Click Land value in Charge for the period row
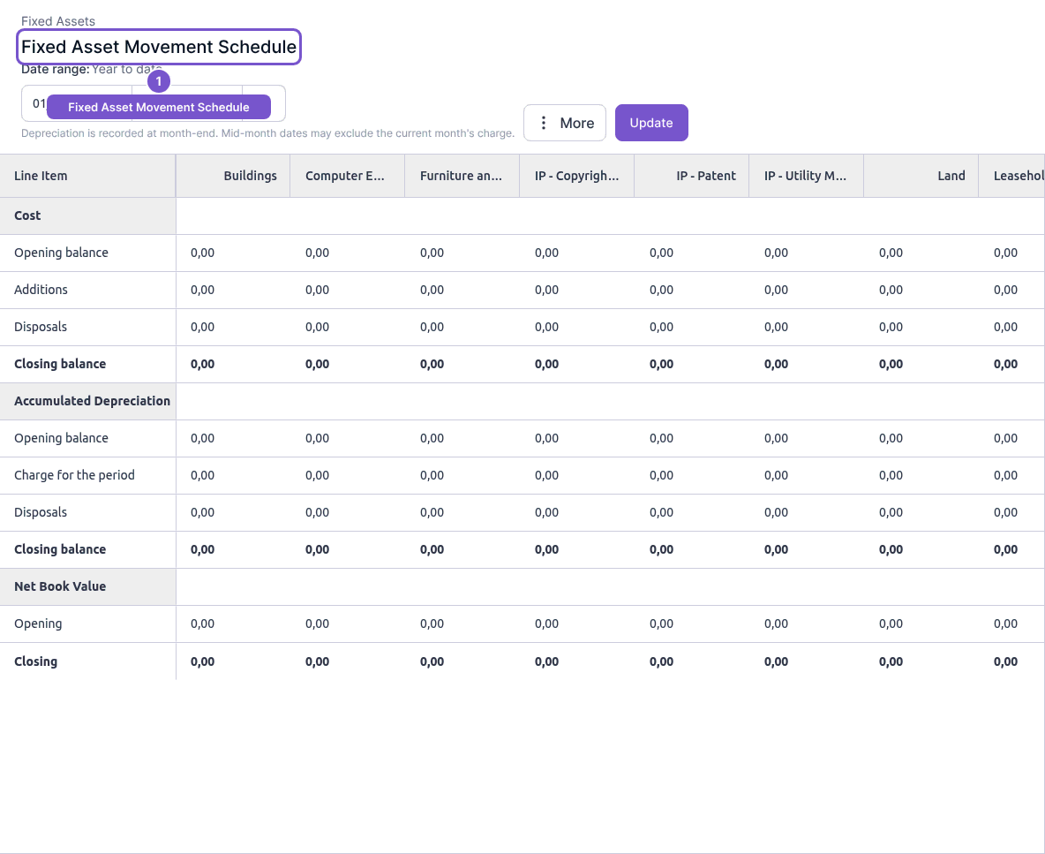 [x=891, y=475]
